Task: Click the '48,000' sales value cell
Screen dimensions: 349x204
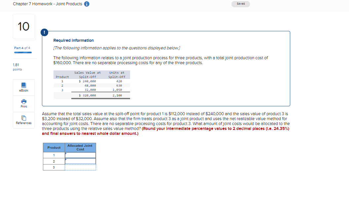Action: 90,85
